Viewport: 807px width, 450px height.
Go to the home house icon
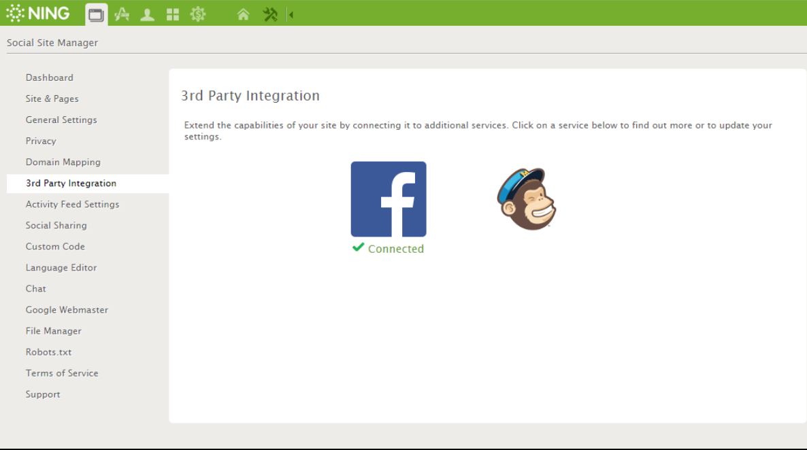[x=244, y=14]
